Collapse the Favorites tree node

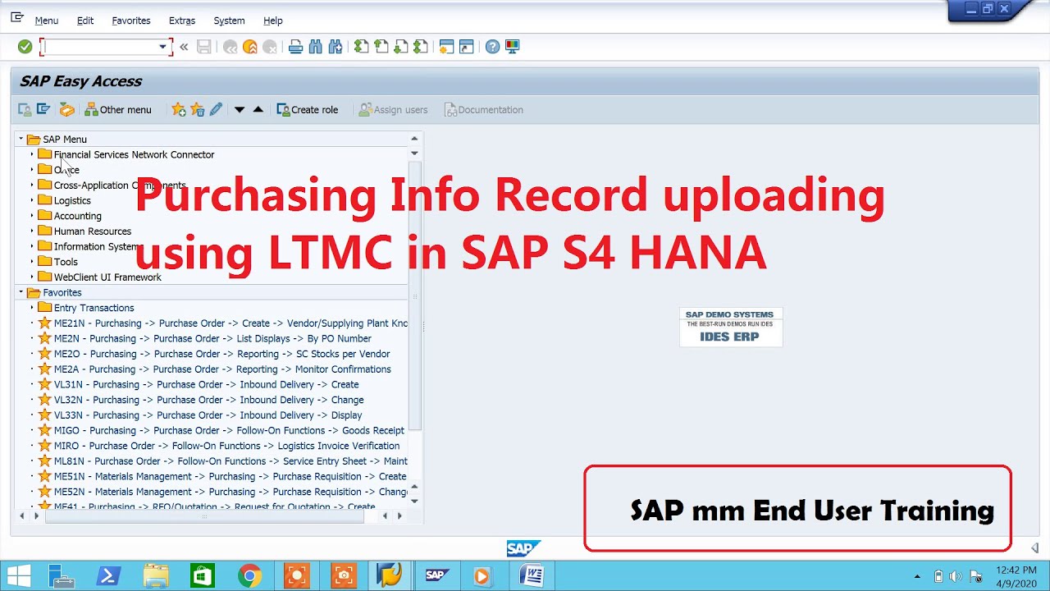21,292
